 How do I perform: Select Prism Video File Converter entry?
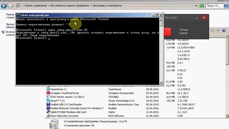[64, 116]
